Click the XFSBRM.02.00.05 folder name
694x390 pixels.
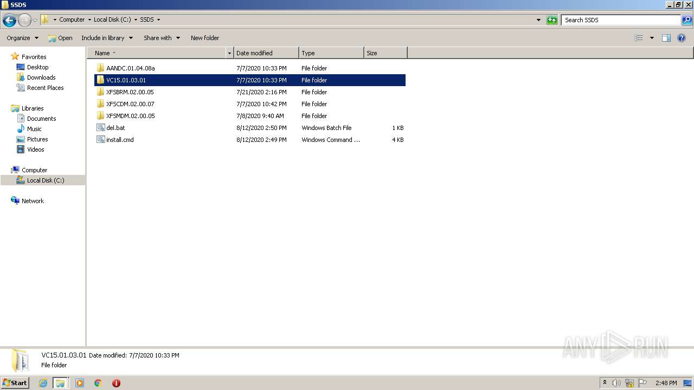click(130, 92)
